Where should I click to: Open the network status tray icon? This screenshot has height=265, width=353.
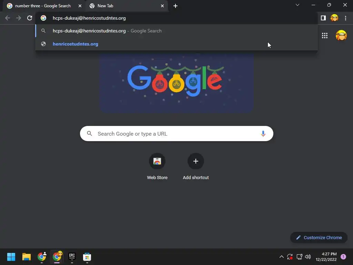299,257
